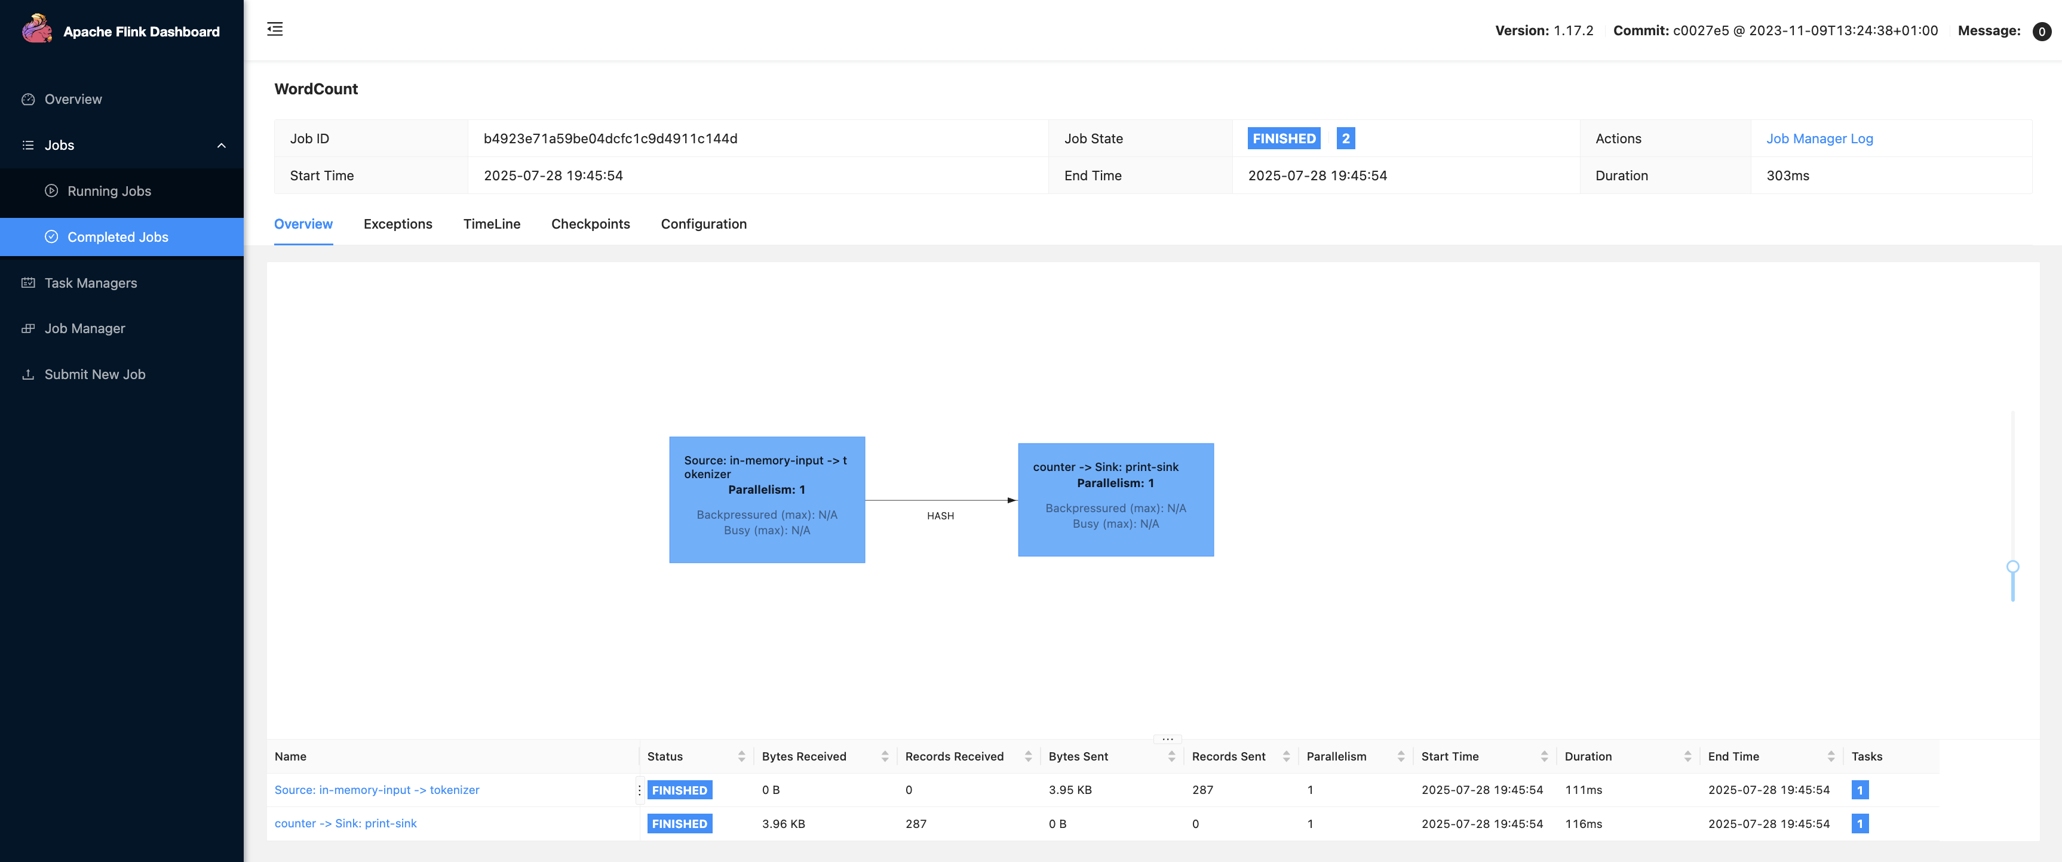This screenshot has height=862, width=2062.
Task: Click FINISHED status tag in tokenizer row
Action: (x=679, y=790)
